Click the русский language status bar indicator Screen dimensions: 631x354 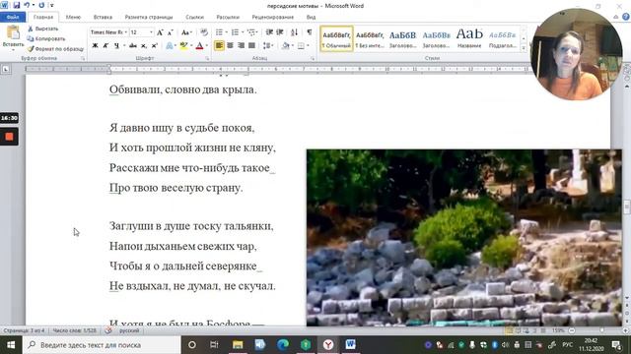click(x=129, y=330)
